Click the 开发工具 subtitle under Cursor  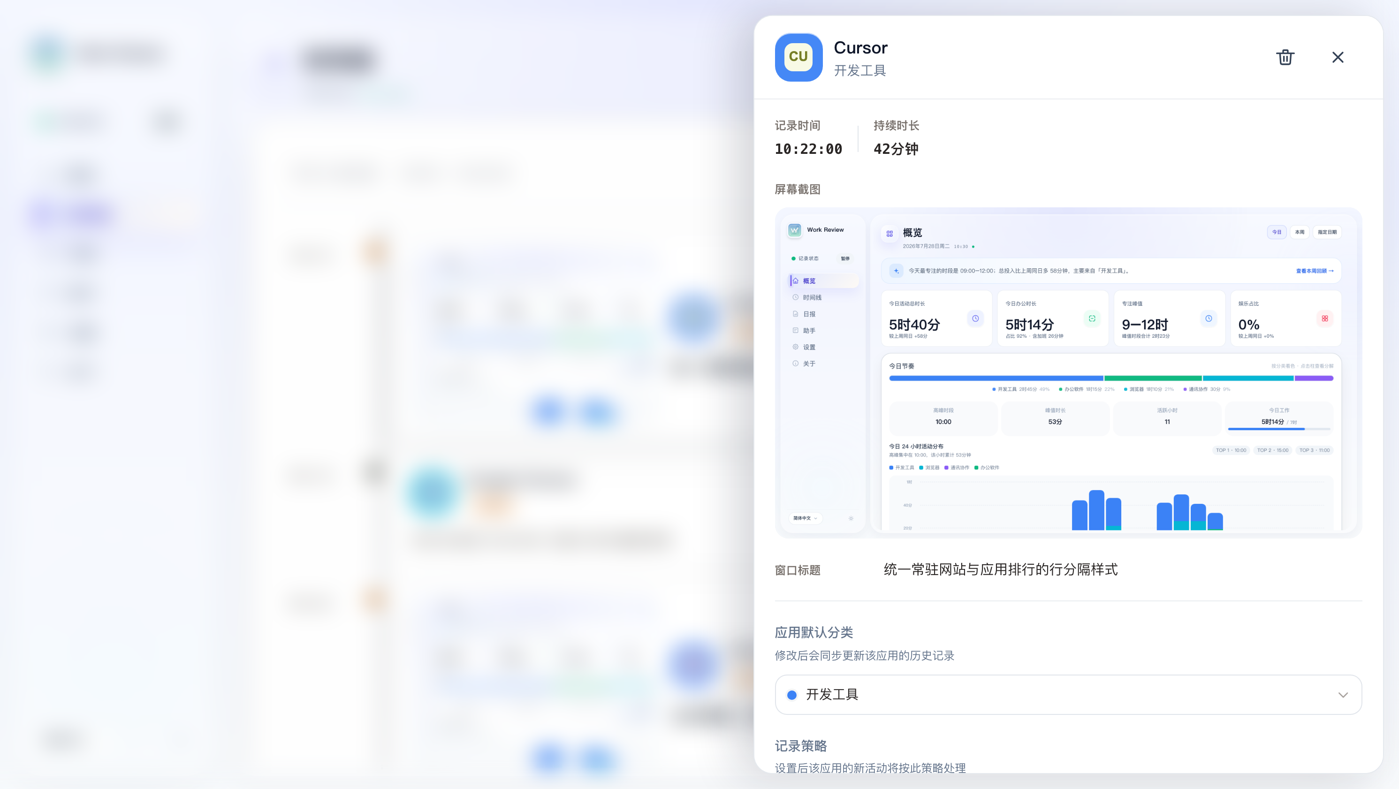pyautogui.click(x=859, y=70)
